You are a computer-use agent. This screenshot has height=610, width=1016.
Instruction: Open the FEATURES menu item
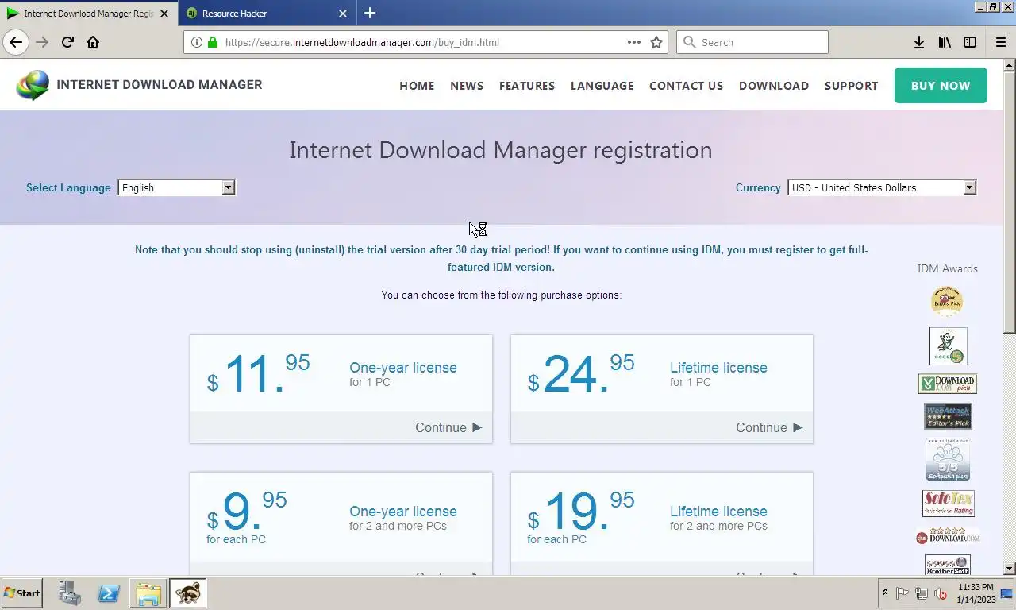coord(527,86)
